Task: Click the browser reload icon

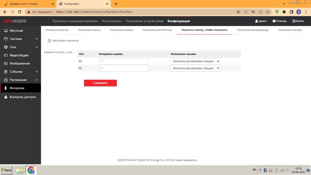Action: tap(20, 12)
